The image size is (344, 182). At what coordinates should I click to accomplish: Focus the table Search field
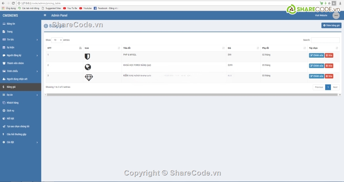[325, 40]
